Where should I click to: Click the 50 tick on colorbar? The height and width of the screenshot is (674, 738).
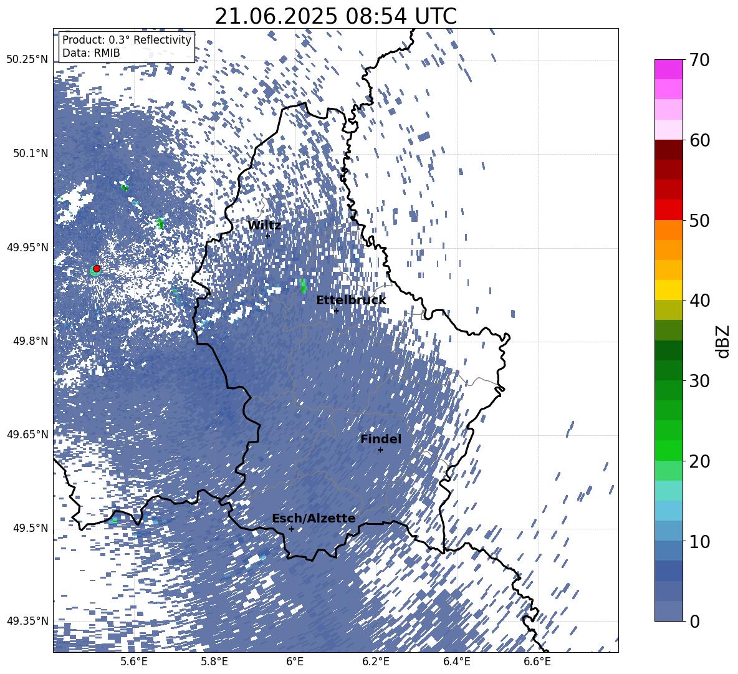(x=699, y=220)
